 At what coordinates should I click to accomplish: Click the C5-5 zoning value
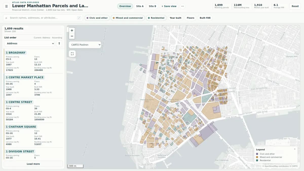point(8,59)
